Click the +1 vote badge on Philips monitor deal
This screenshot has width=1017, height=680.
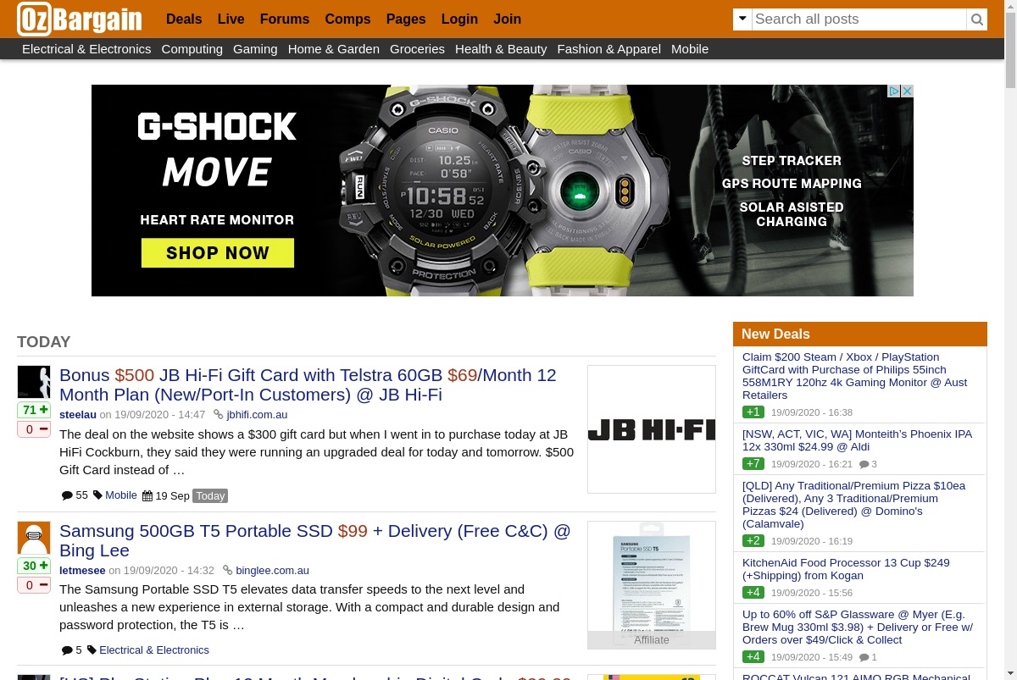tap(753, 412)
